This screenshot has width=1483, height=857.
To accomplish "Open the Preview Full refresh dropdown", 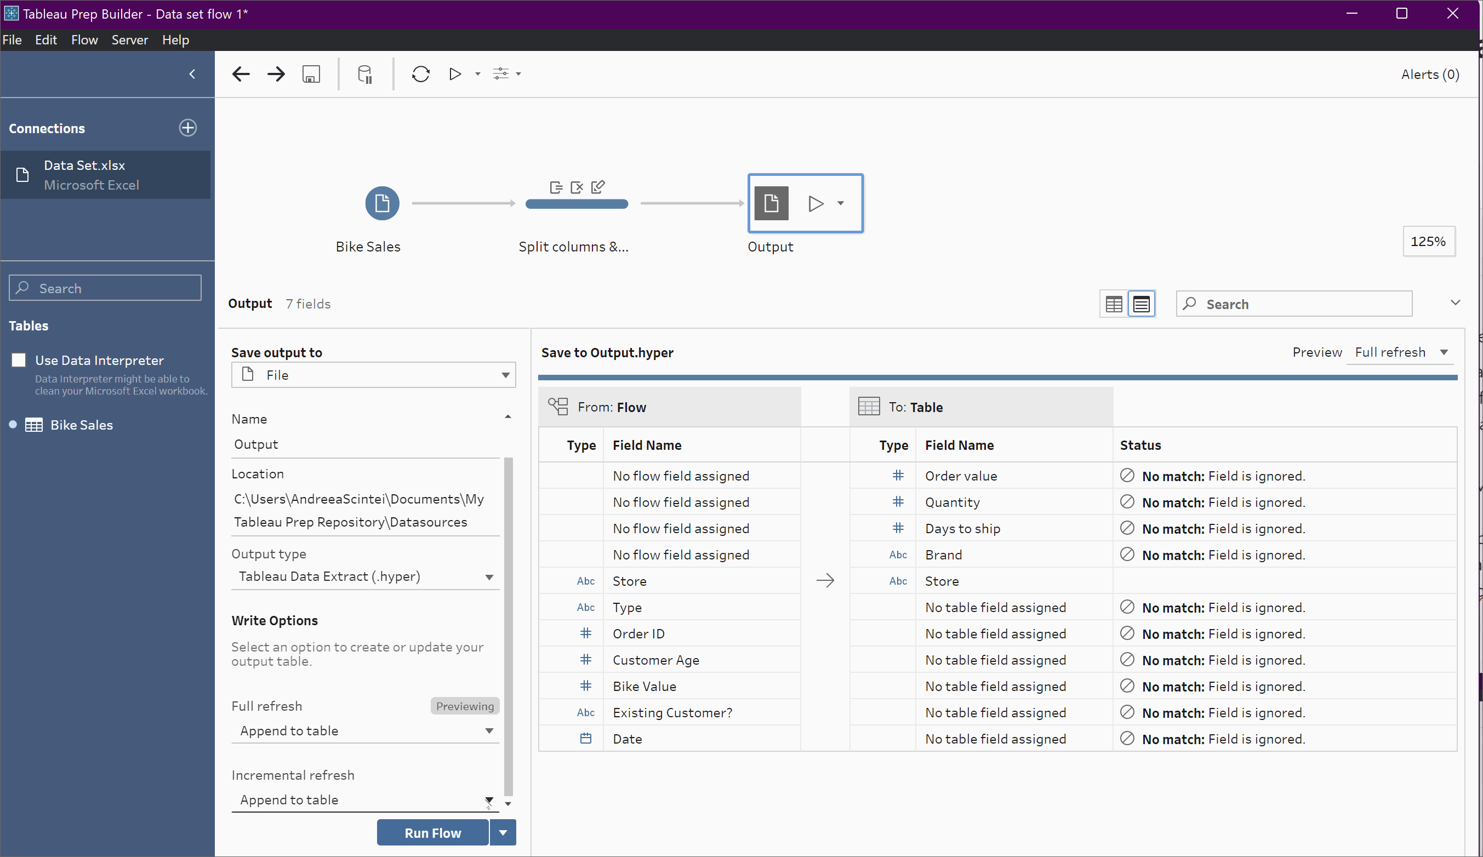I will (1401, 352).
